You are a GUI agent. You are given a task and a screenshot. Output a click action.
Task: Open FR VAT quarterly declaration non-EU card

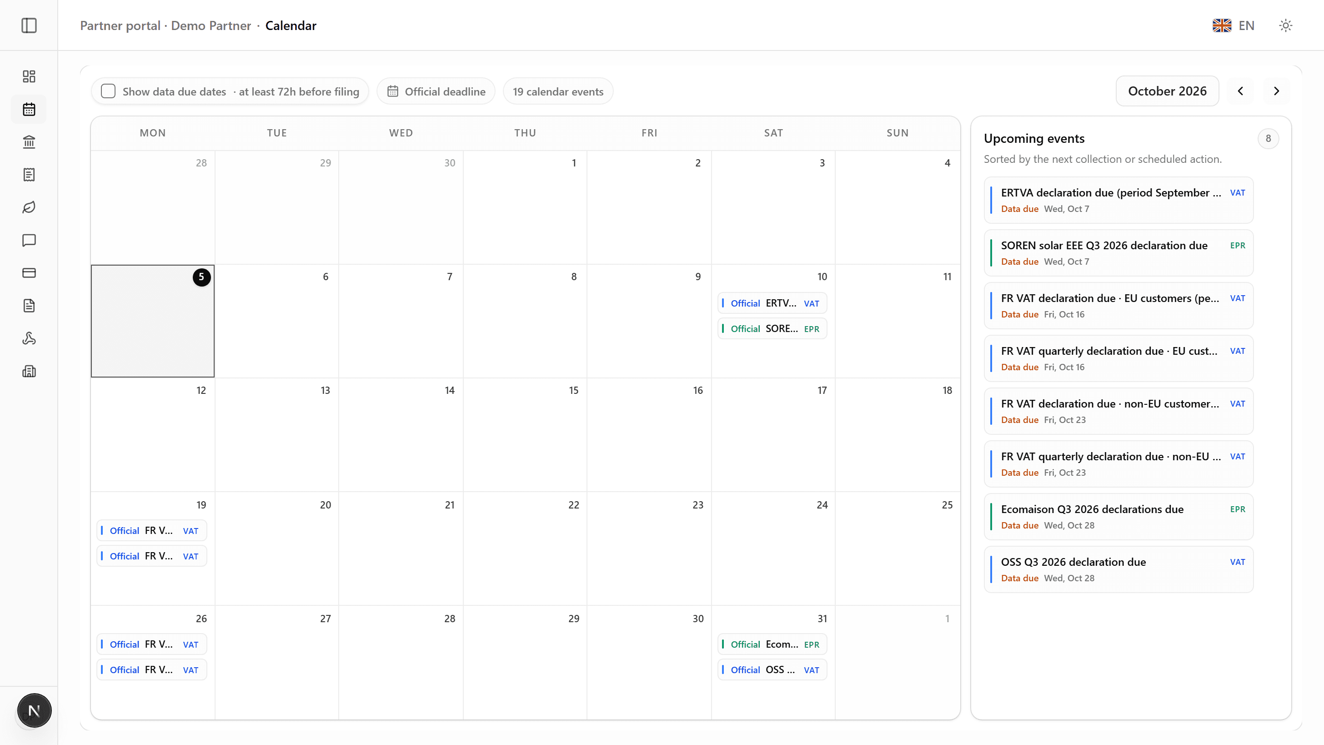(x=1118, y=464)
